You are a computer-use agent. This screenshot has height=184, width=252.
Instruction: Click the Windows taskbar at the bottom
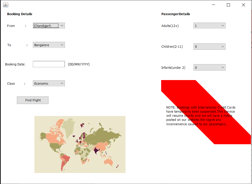point(126,183)
